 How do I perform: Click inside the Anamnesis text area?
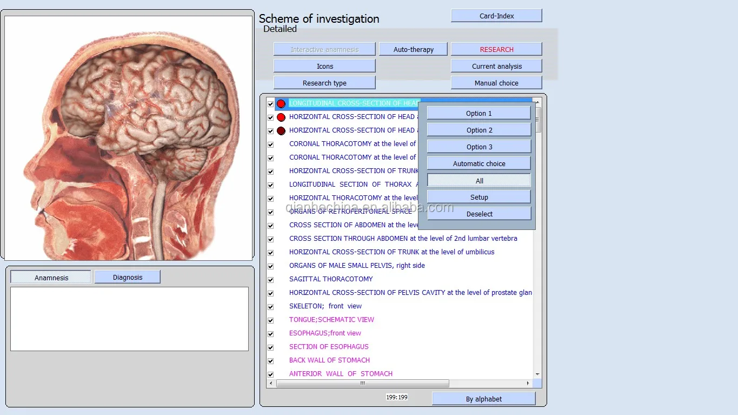point(129,319)
